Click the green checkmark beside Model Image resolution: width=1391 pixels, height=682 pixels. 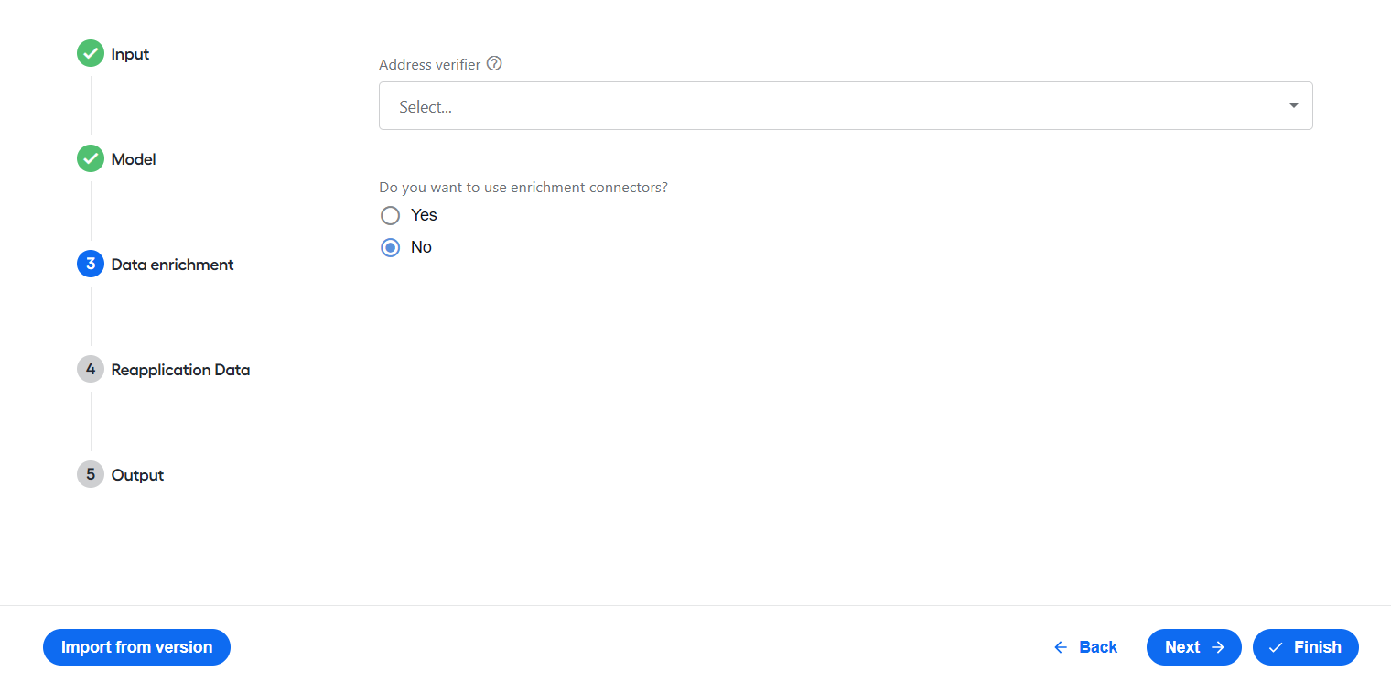pos(91,159)
